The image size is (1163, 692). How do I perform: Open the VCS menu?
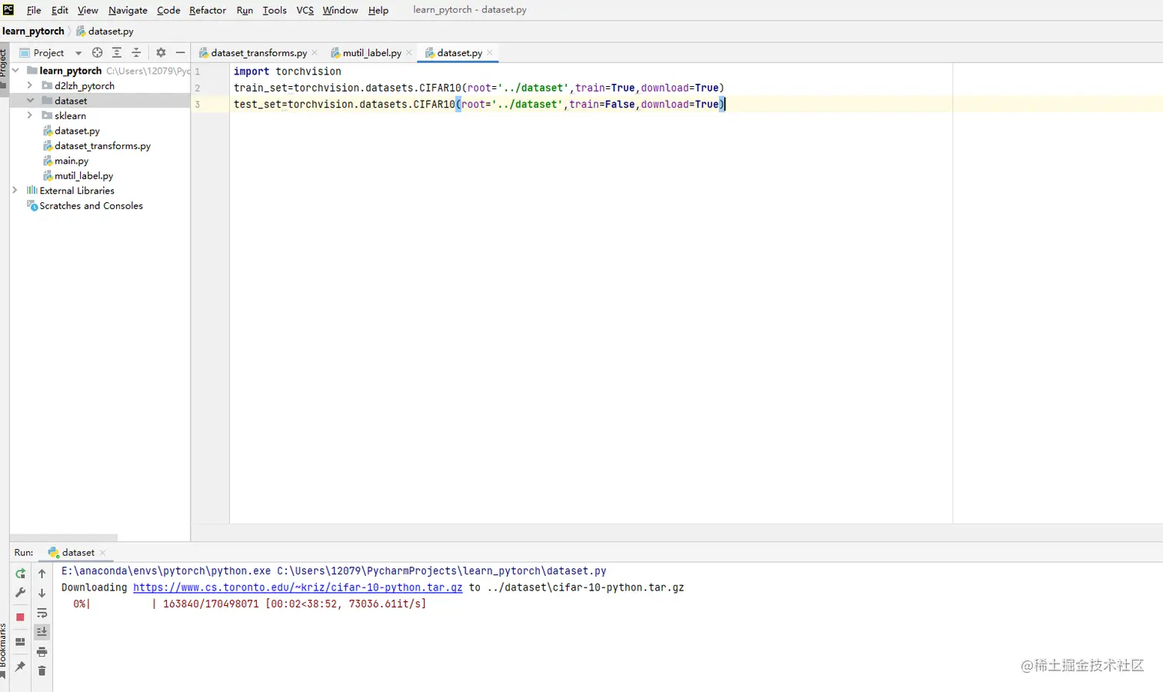tap(305, 10)
